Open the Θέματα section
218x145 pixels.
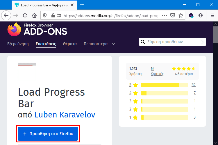click(x=70, y=44)
